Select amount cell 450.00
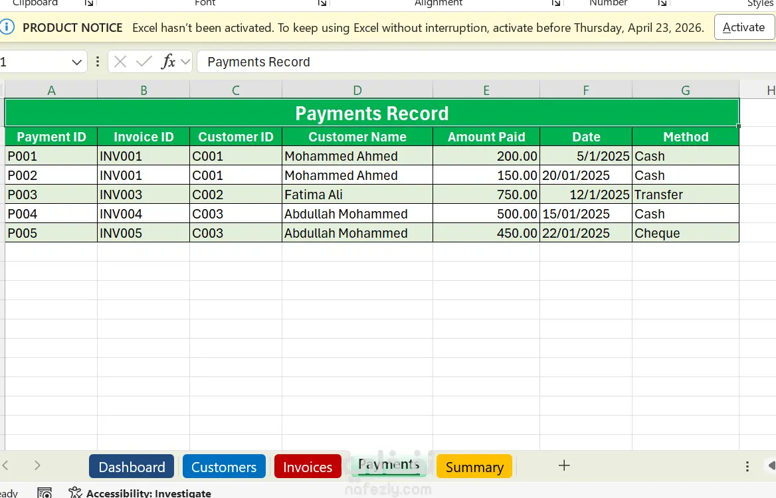 (486, 233)
